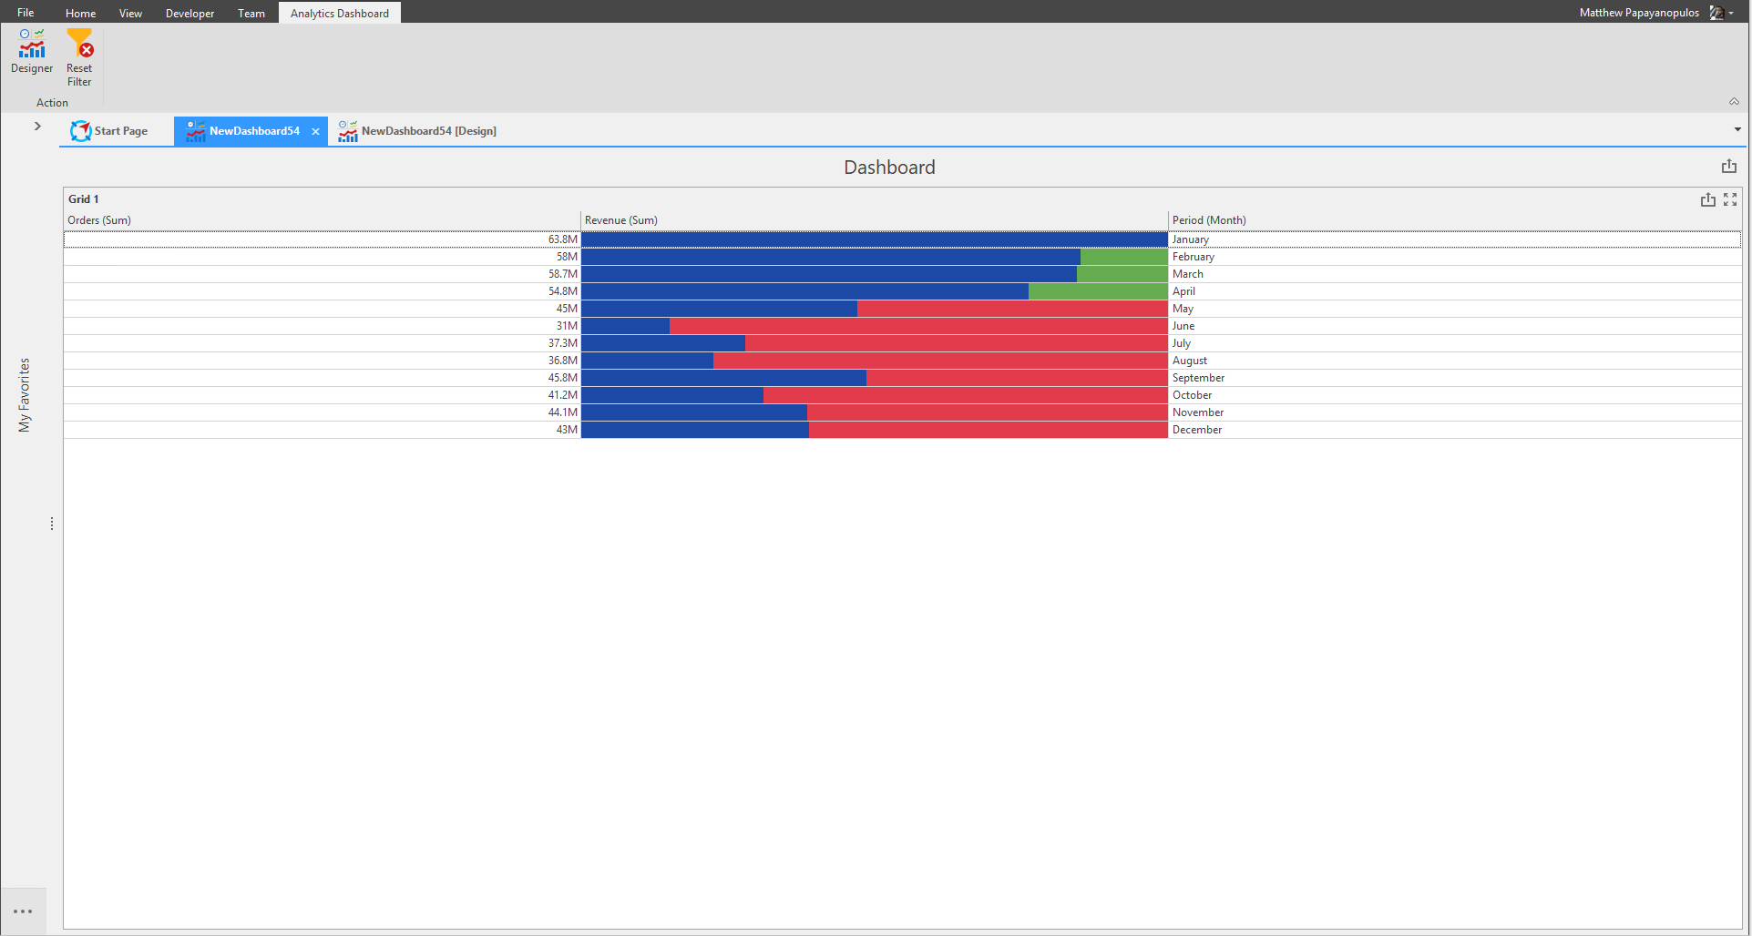This screenshot has width=1752, height=936.
Task: Select the April period cell
Action: point(1455,291)
